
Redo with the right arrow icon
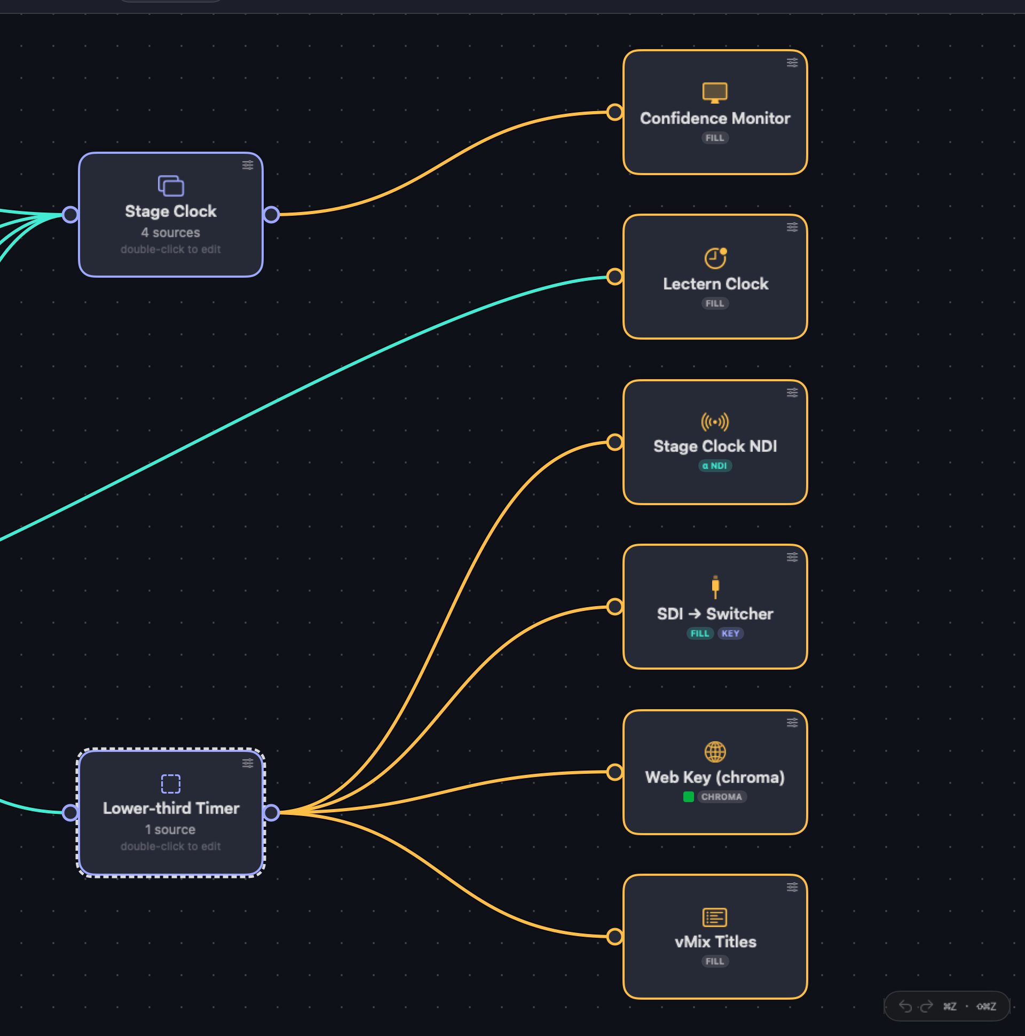(x=927, y=1007)
